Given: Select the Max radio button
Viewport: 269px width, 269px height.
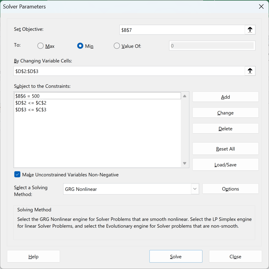Looking at the screenshot, I should 41,46.
